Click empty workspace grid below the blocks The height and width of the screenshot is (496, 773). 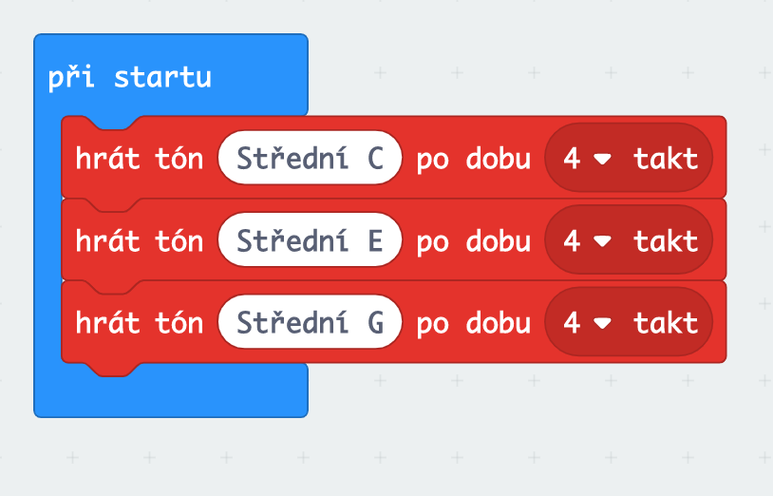click(x=475, y=447)
